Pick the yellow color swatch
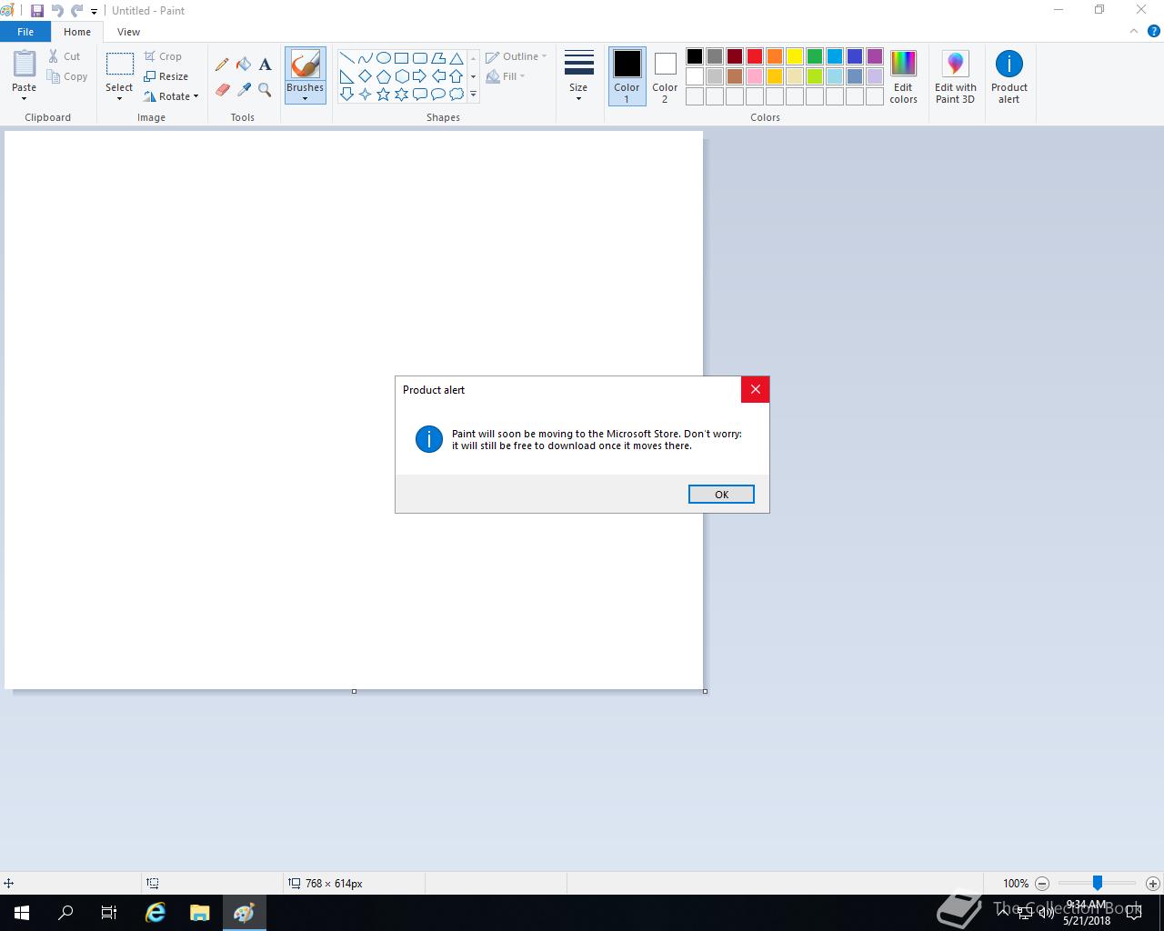This screenshot has width=1164, height=931. click(795, 56)
